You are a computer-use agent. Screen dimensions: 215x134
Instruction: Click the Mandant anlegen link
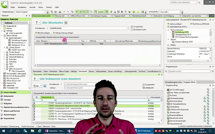coord(42,33)
